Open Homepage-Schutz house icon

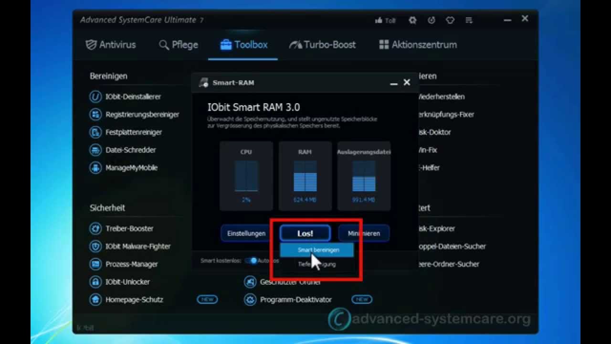[x=95, y=300]
